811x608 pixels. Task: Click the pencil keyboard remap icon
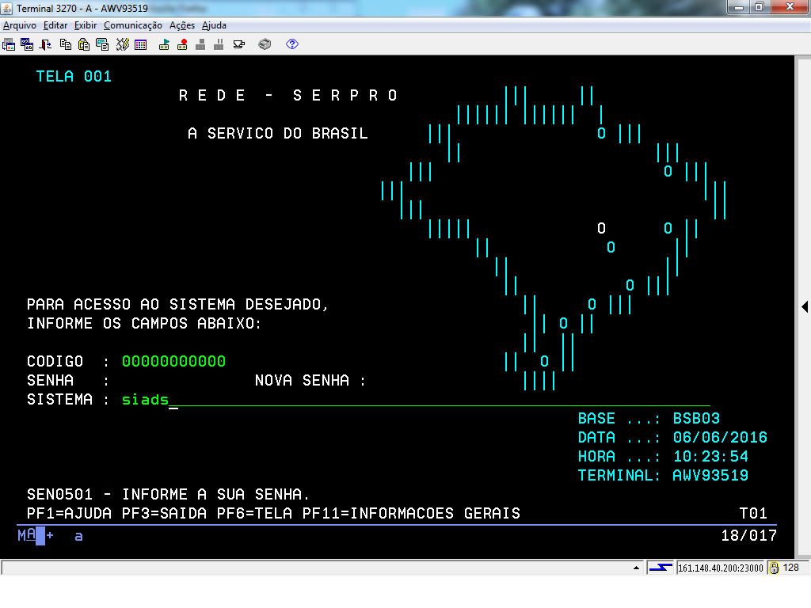[123, 44]
